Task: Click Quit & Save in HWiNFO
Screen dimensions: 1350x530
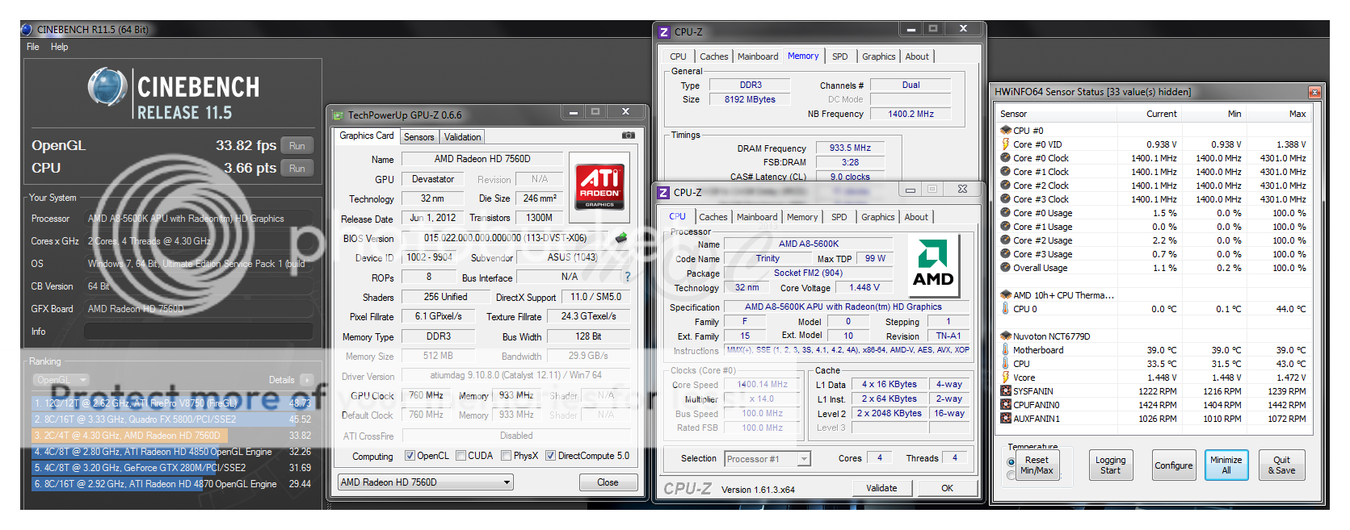Action: (1281, 465)
